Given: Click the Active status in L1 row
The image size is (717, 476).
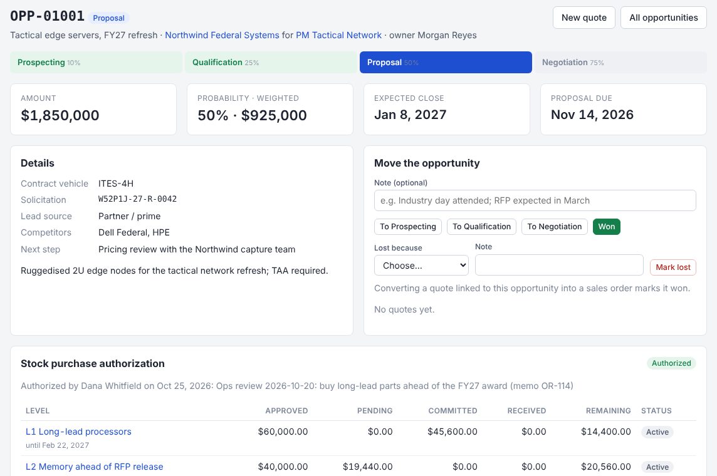Looking at the screenshot, I should (x=657, y=432).
